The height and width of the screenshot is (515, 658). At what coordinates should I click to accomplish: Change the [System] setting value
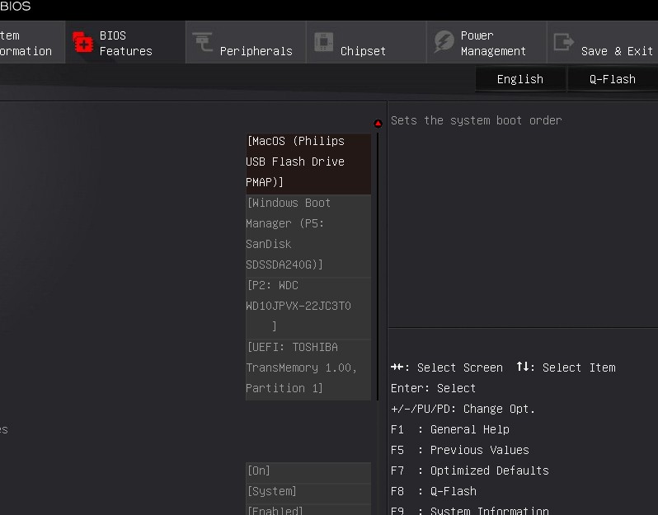(x=308, y=491)
